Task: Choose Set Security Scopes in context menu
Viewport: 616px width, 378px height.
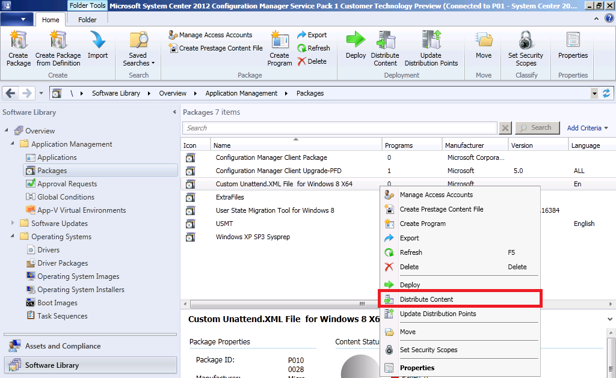Action: [x=460, y=350]
